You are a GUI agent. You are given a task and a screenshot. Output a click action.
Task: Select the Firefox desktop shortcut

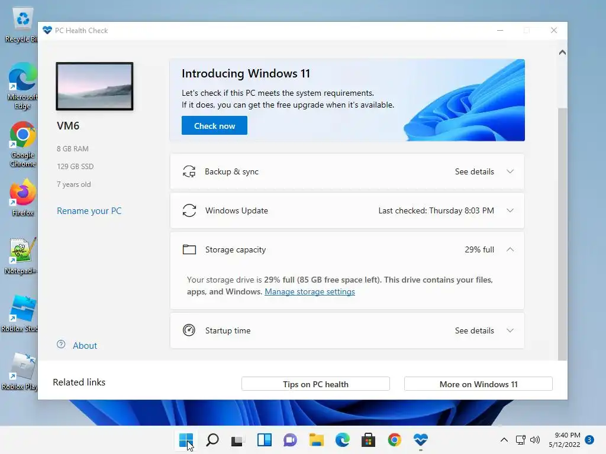click(22, 197)
